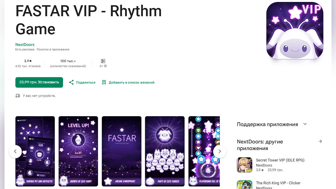Click the age rating info icon
The height and width of the screenshot is (189, 336).
tap(105, 66)
